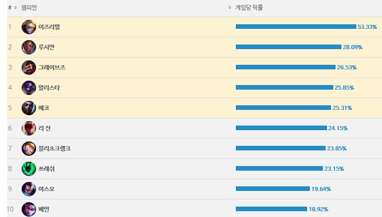The width and height of the screenshot is (382, 217).
Task: Open the 쓰레쉬 champion portrait
Action: tap(29, 169)
